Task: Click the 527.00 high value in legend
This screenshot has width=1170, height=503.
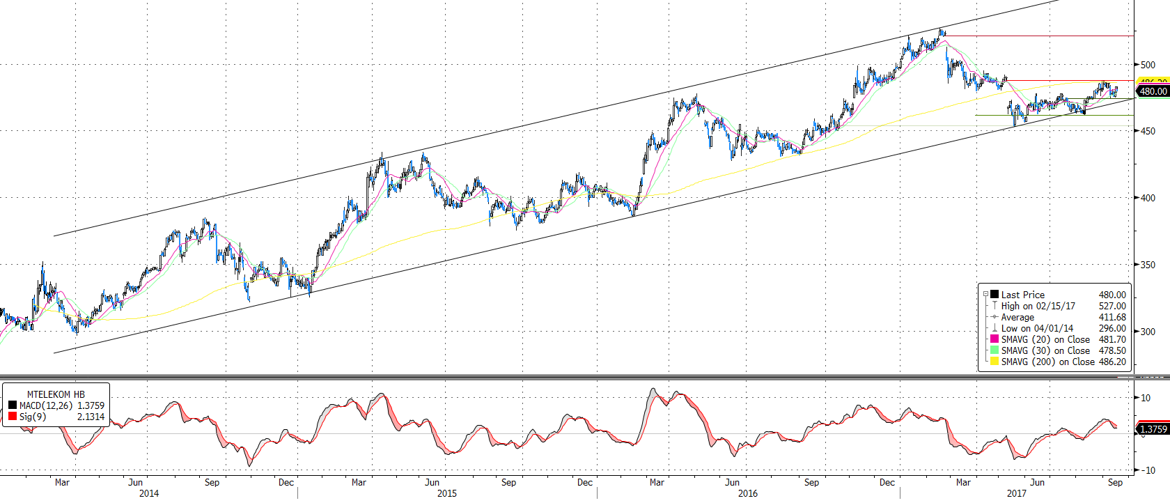Action: click(1112, 306)
